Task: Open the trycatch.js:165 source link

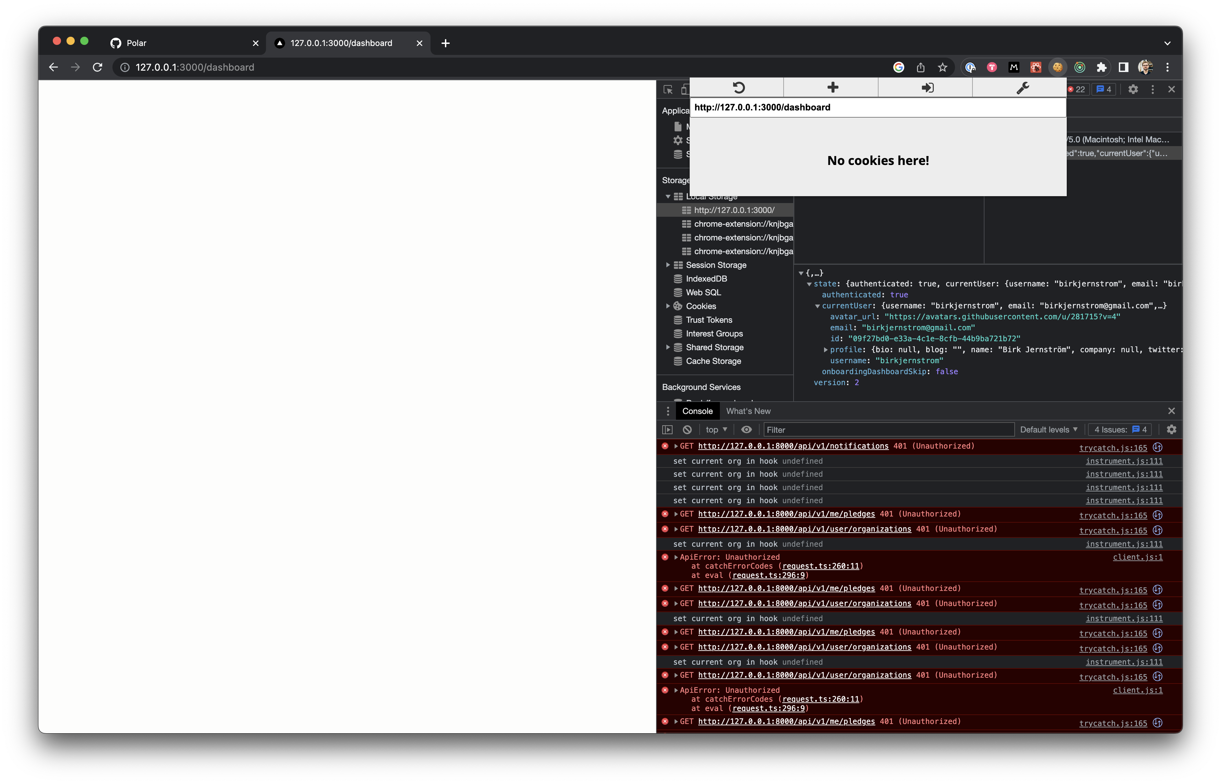Action: (x=1113, y=448)
